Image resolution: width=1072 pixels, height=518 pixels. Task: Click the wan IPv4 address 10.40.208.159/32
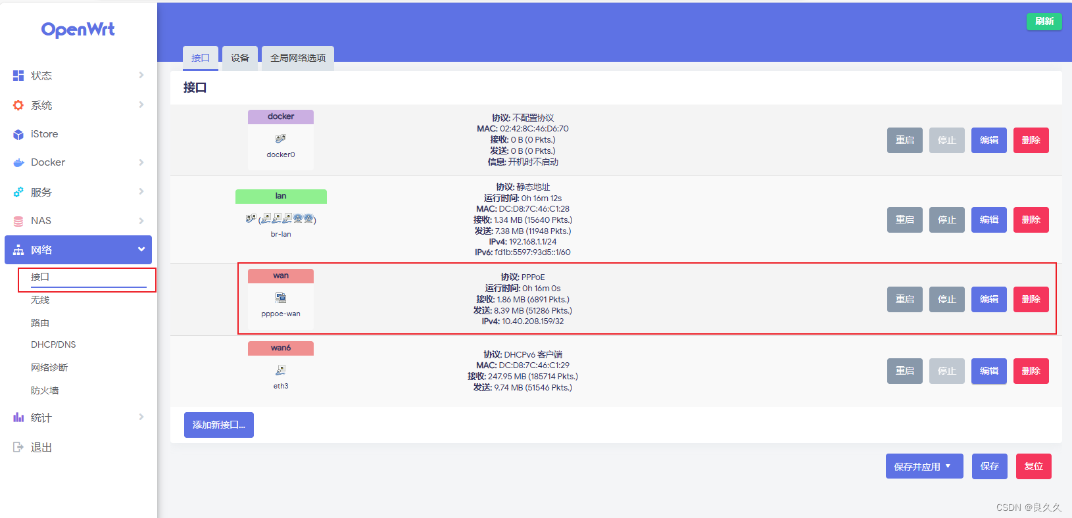point(533,321)
